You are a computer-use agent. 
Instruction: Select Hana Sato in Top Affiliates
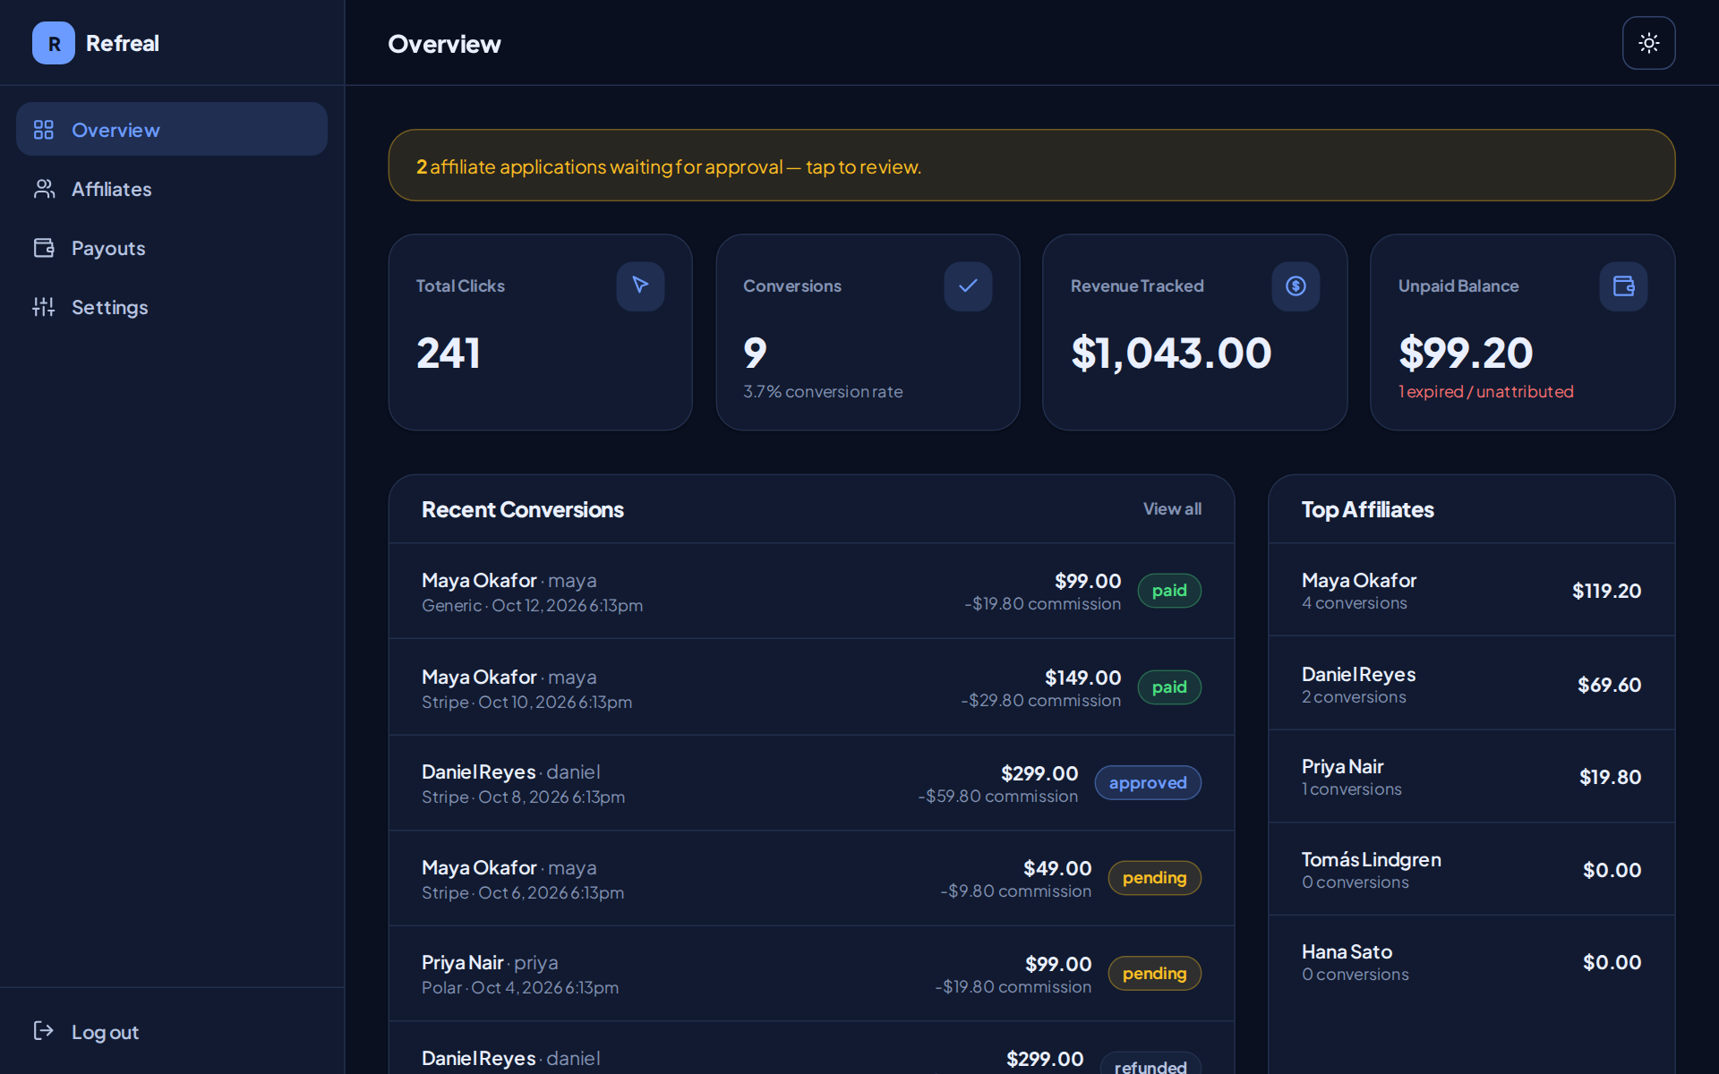coord(1471,962)
